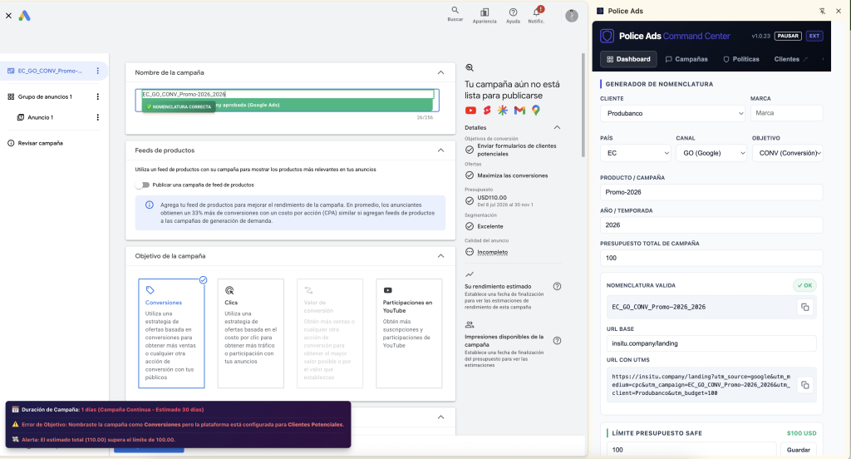
Task: Click the campaign name text field
Action: (288, 94)
